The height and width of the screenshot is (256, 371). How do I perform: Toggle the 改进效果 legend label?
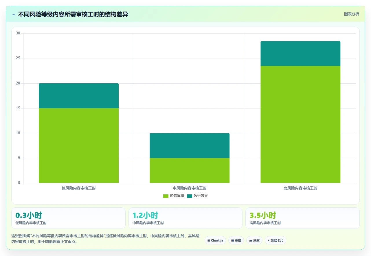[x=201, y=196]
